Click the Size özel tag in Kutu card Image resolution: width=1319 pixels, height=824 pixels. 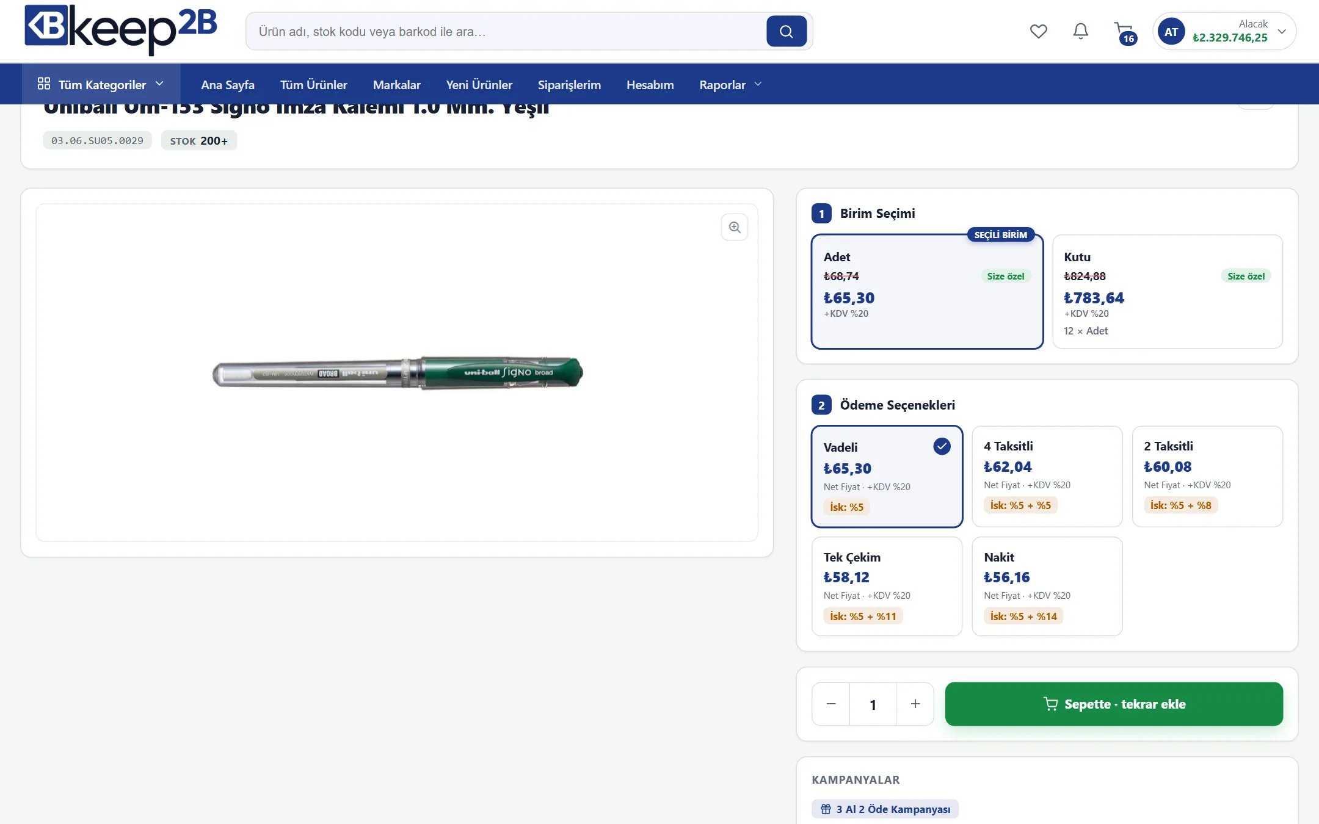point(1246,276)
